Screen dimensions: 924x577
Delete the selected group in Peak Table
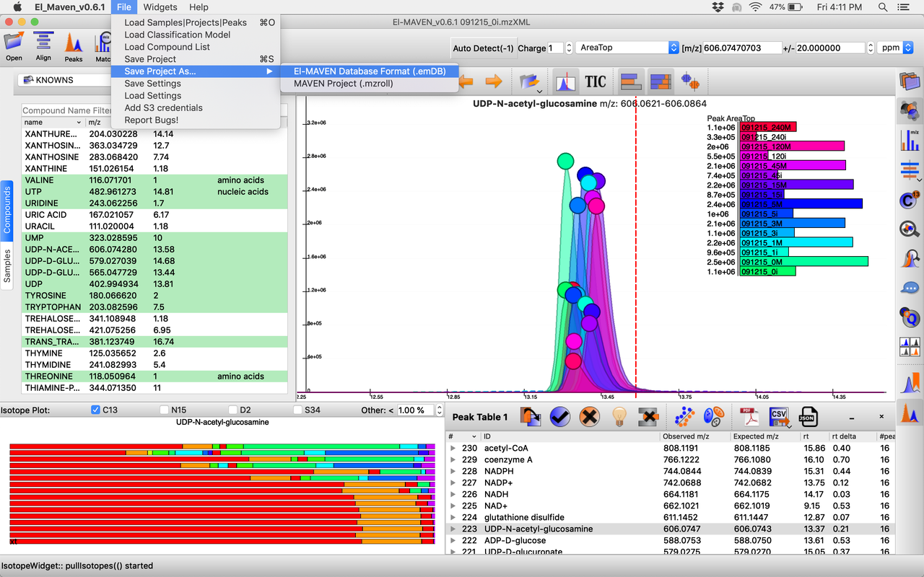click(648, 416)
